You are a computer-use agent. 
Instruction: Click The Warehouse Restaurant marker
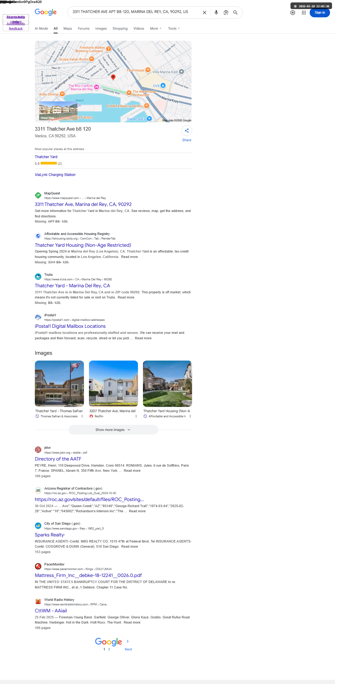pos(129,93)
